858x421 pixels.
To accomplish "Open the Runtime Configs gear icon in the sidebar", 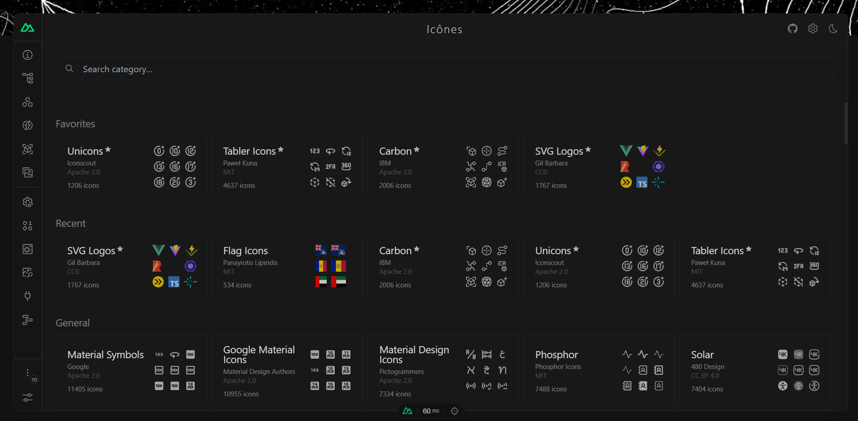I will tap(28, 202).
